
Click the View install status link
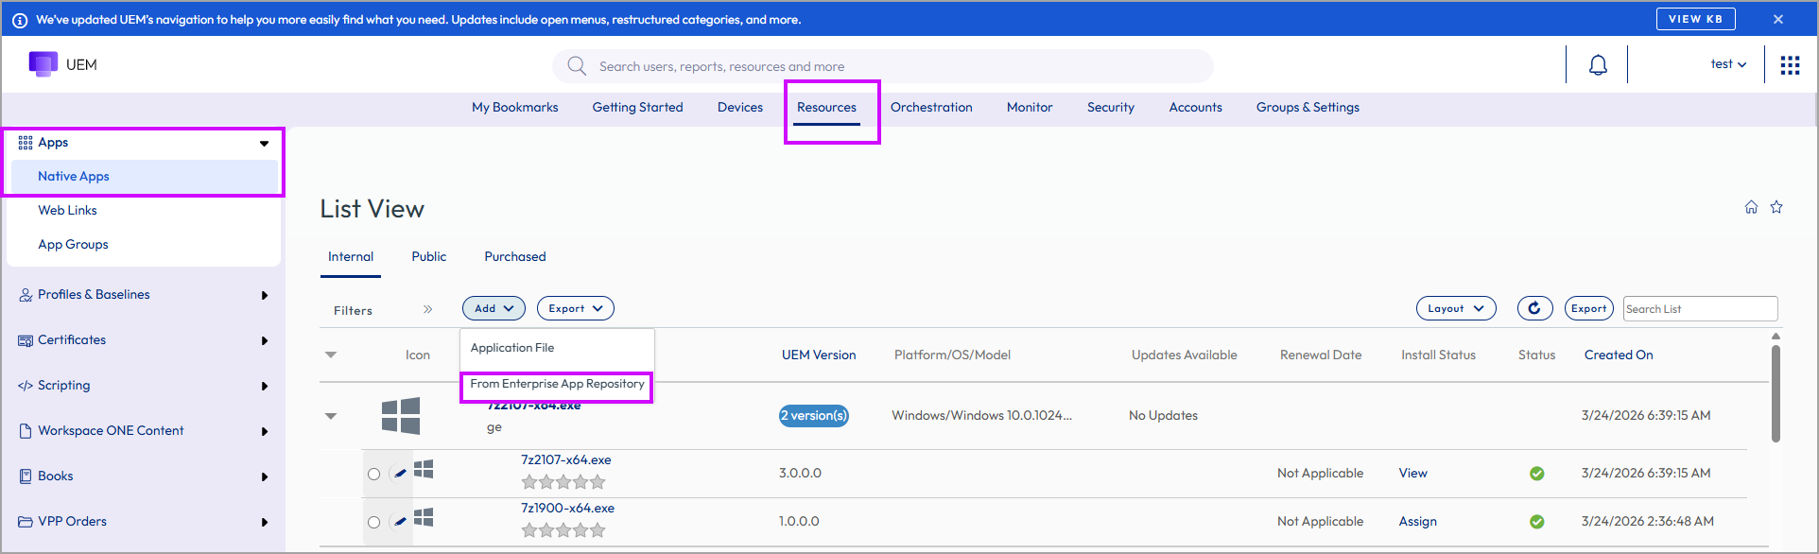tap(1413, 473)
